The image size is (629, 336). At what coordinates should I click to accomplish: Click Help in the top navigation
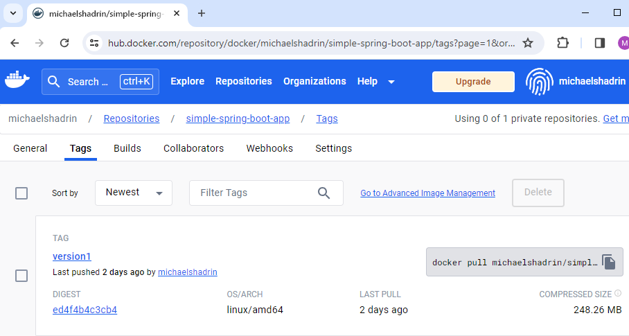click(367, 81)
